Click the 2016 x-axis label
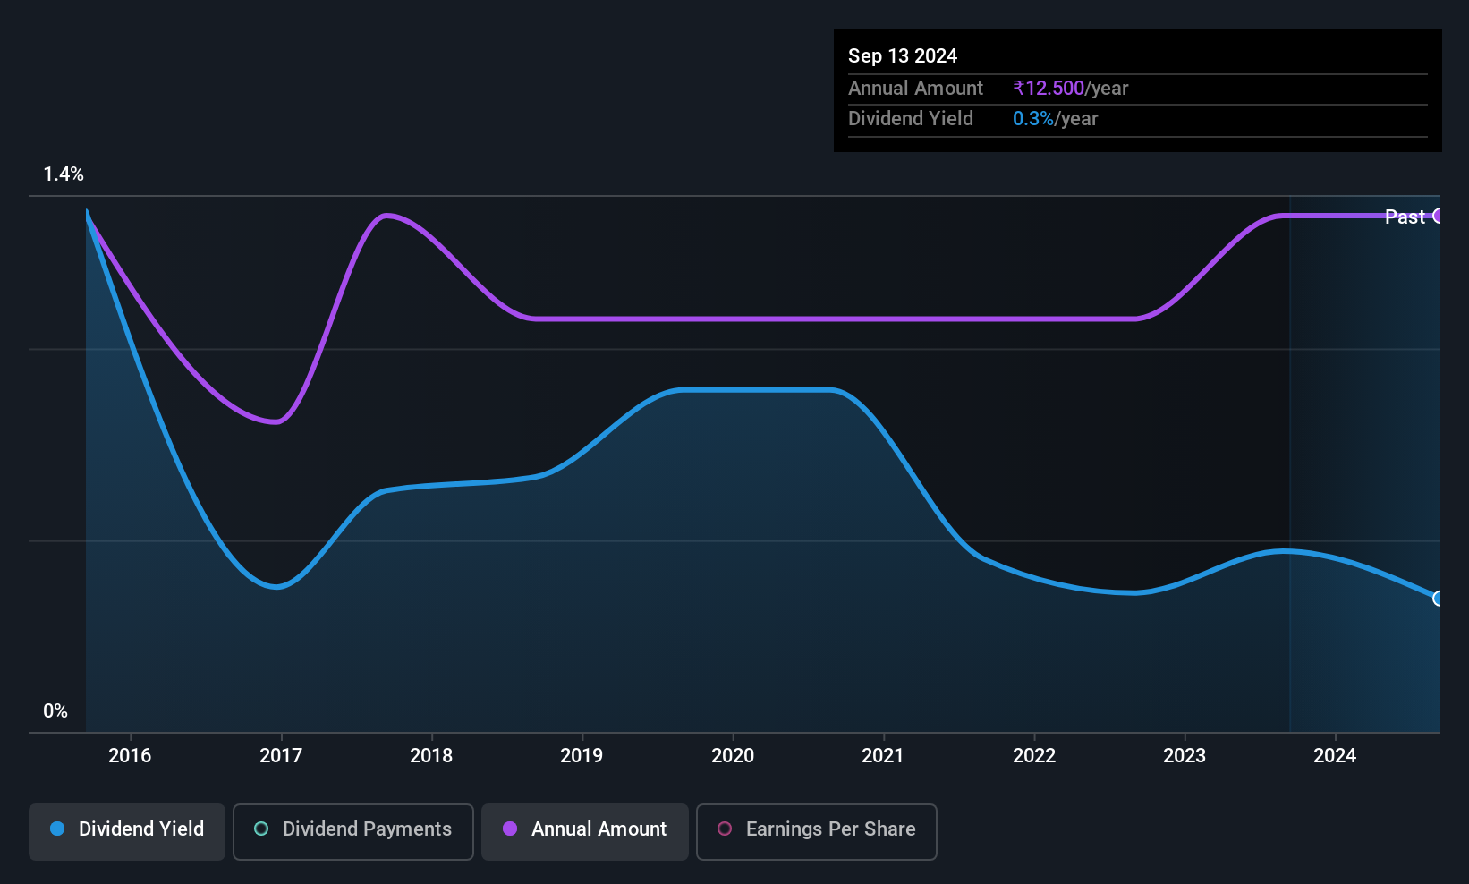1469x884 pixels. pyautogui.click(x=130, y=756)
